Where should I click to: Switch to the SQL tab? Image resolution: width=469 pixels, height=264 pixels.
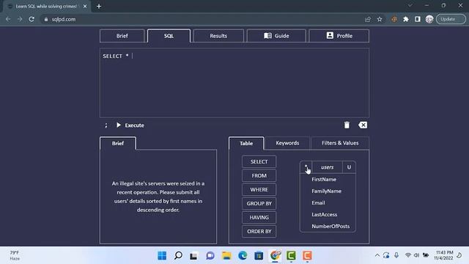point(169,36)
